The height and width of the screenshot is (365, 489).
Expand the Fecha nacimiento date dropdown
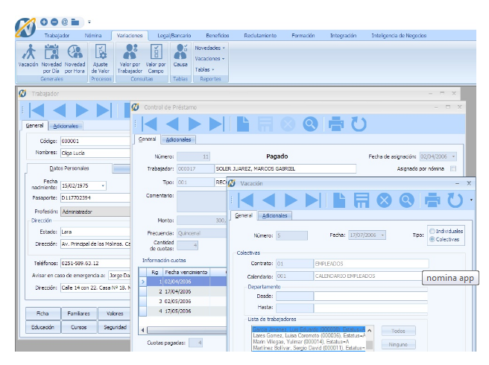(103, 185)
